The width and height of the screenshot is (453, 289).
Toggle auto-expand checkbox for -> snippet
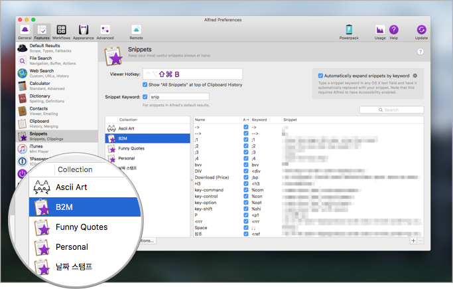(x=246, y=127)
